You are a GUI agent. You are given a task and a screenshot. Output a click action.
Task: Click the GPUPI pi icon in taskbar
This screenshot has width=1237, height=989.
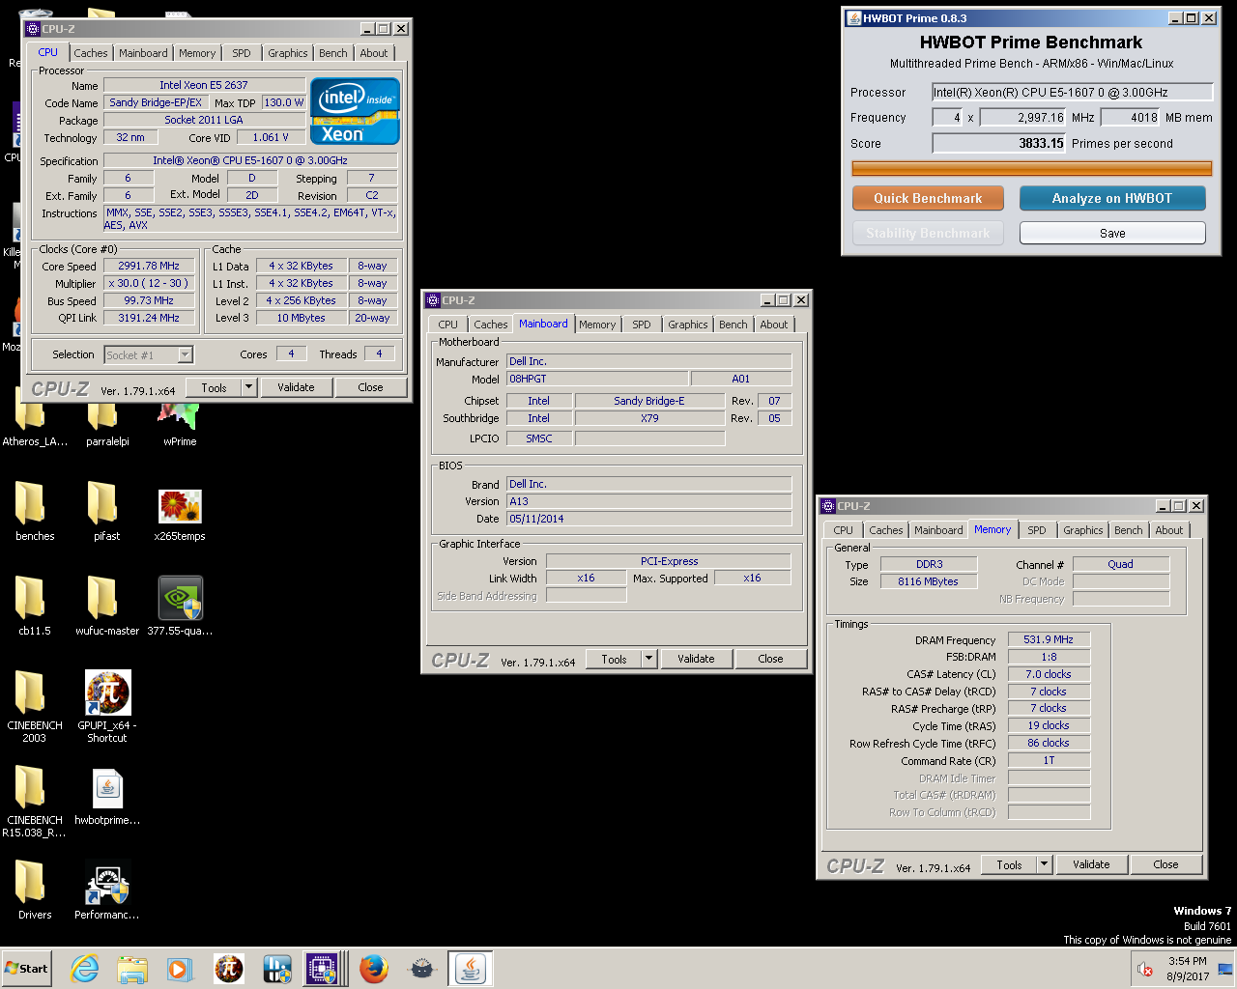click(229, 969)
